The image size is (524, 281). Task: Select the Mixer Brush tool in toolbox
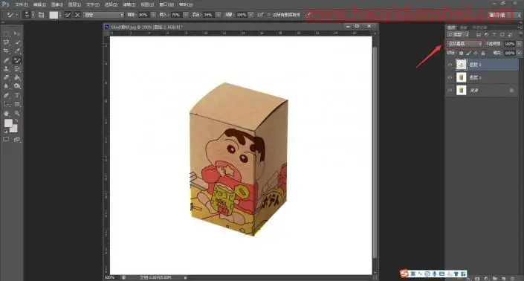[17, 60]
